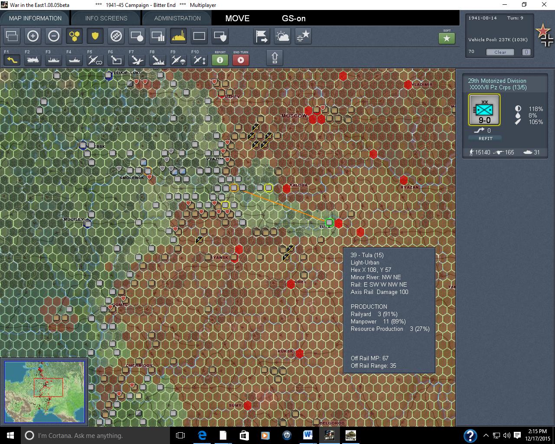
Task: Open the MAP INFORMATION tab
Action: point(35,18)
